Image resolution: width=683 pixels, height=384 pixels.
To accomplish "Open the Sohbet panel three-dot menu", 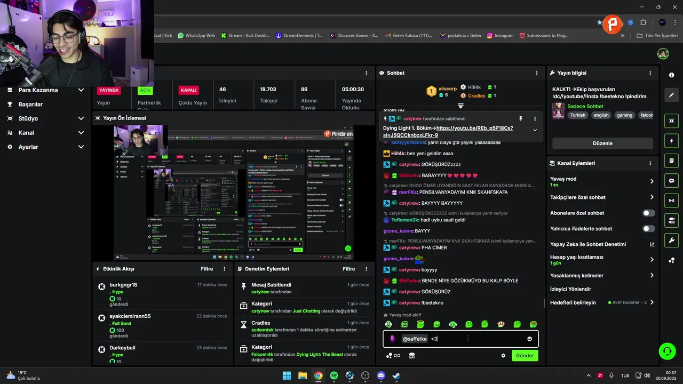I will pyautogui.click(x=537, y=73).
